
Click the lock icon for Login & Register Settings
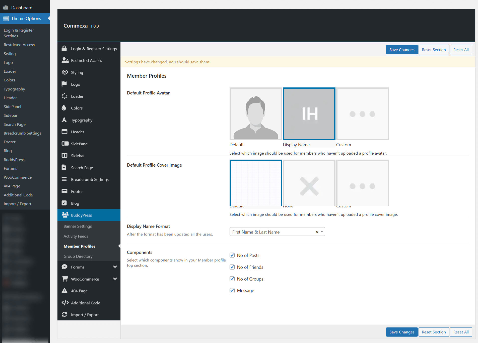coord(64,49)
